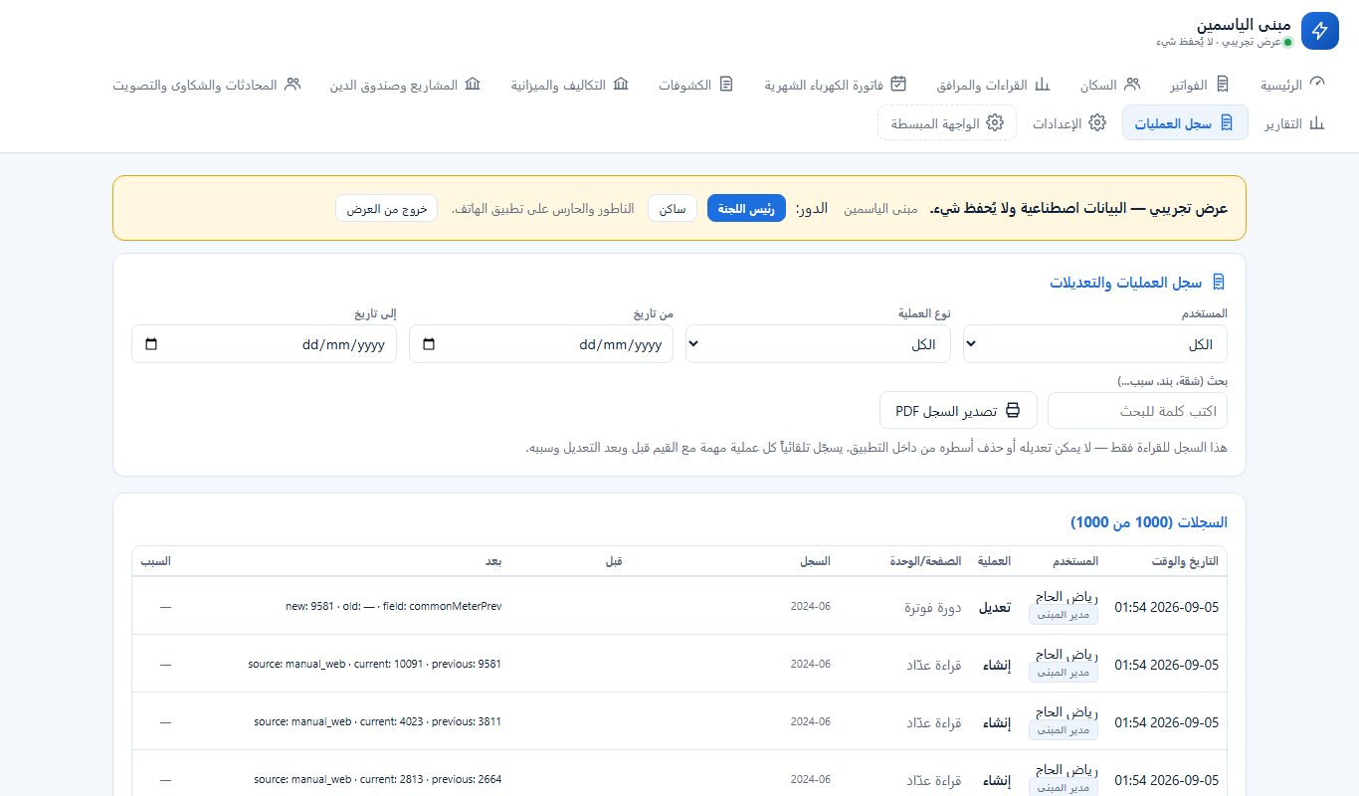Image resolution: width=1359 pixels, height=796 pixels.
Task: Click the document icon next to سجل العمليات والتعديلات heading
Action: pyautogui.click(x=1219, y=283)
